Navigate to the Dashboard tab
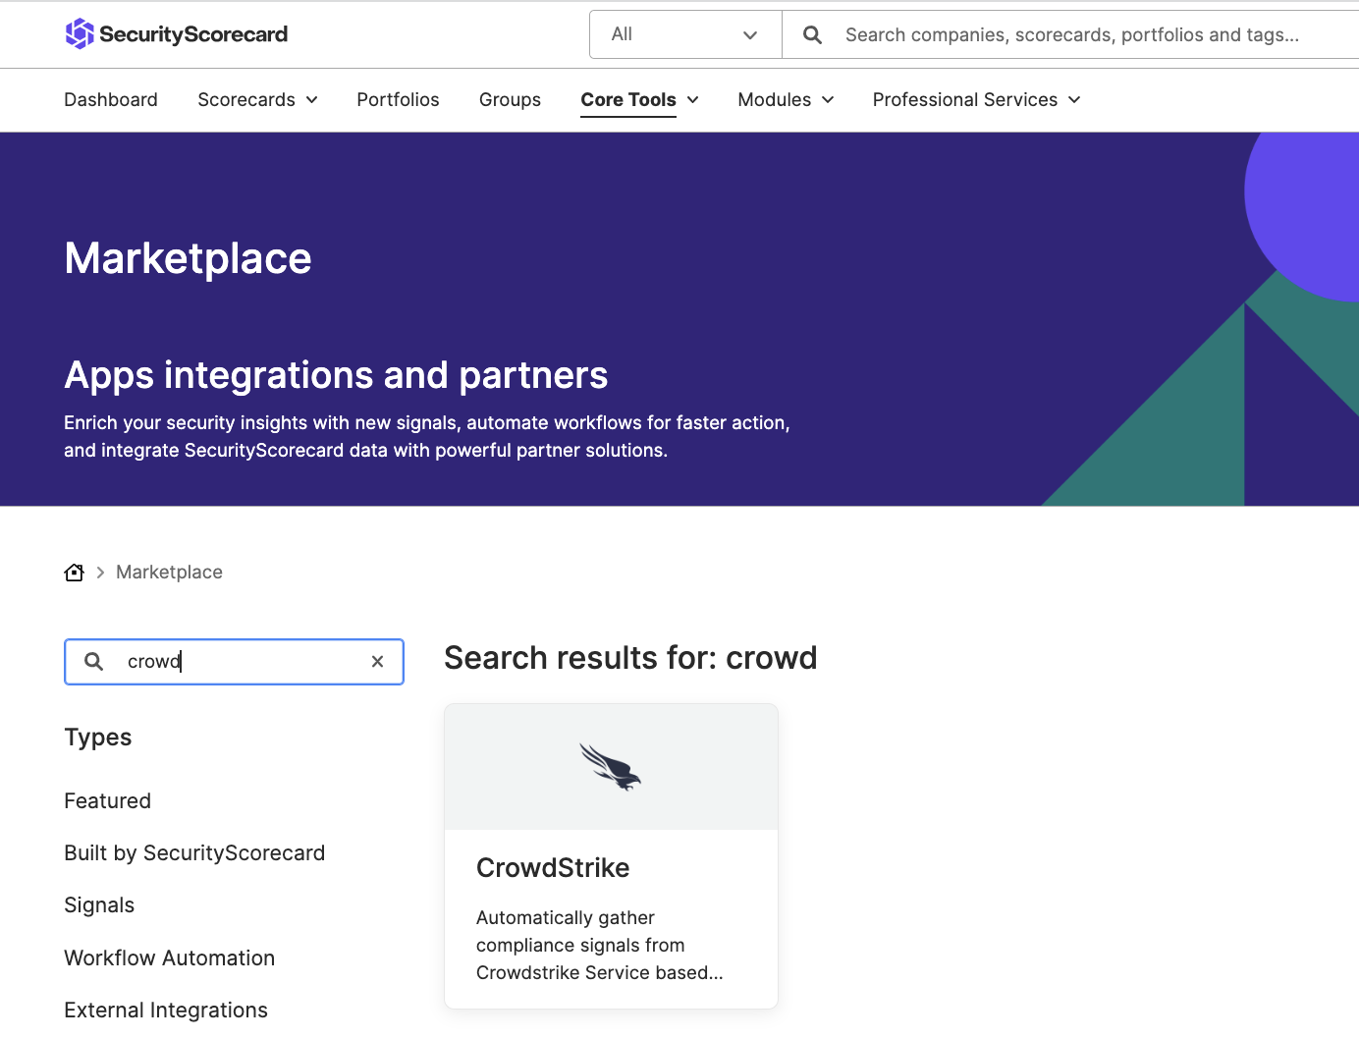 click(x=110, y=99)
